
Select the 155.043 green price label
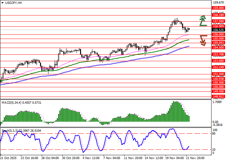point(218,43)
